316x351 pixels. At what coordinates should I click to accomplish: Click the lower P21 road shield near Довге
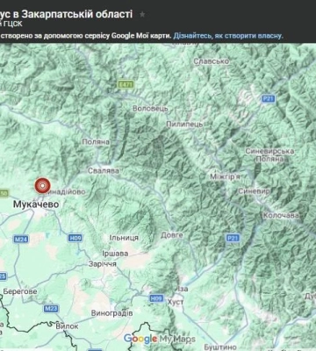pos(233,238)
